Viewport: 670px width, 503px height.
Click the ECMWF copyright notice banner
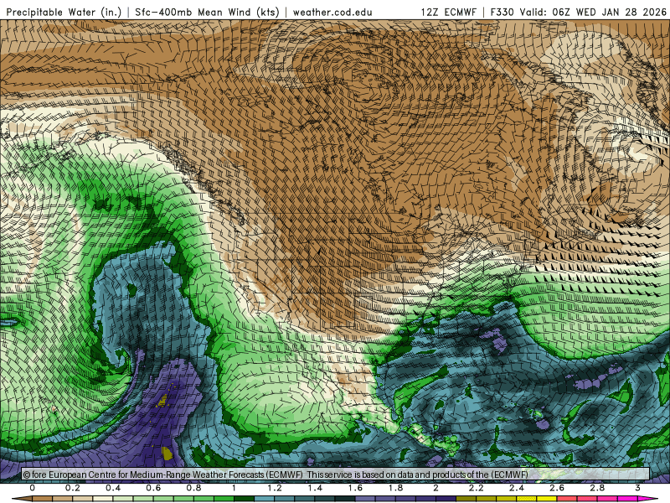336,474
